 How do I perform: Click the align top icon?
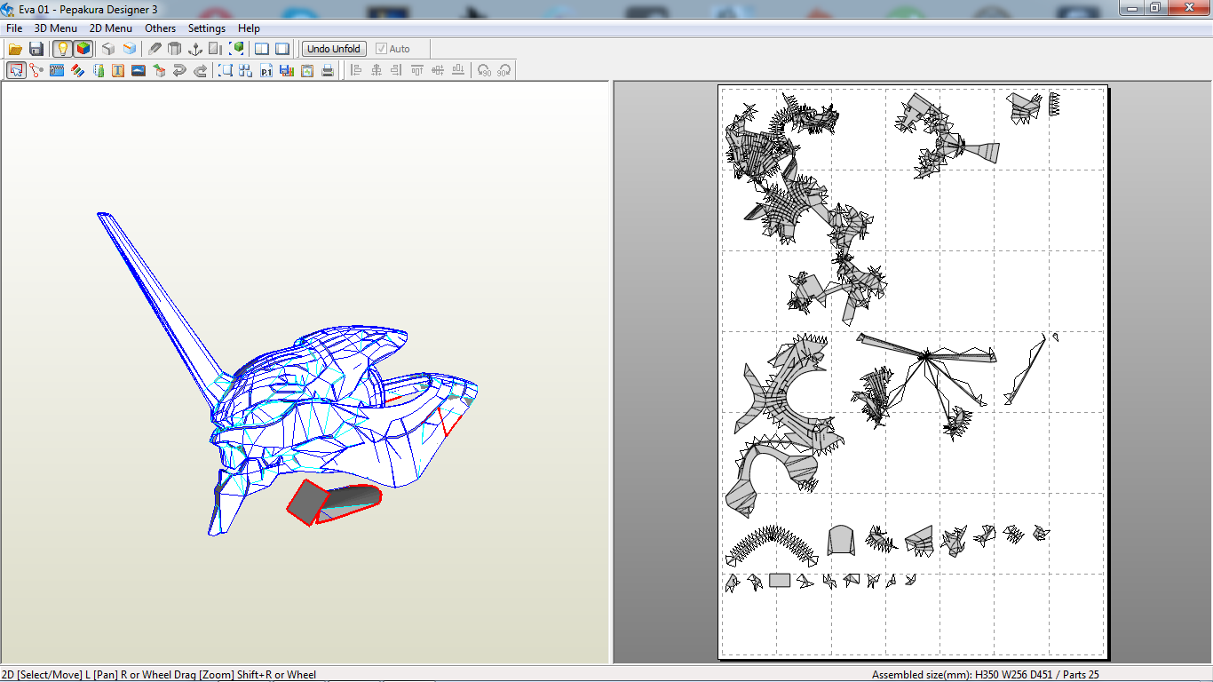coord(417,70)
